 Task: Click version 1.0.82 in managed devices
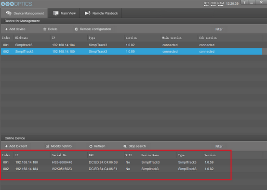(x=130, y=45)
